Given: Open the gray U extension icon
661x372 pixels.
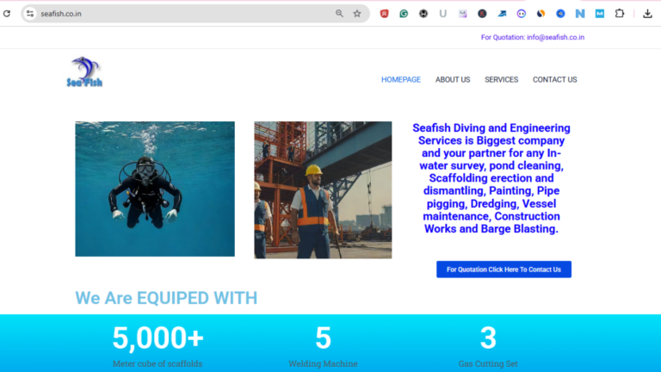Looking at the screenshot, I should point(442,14).
